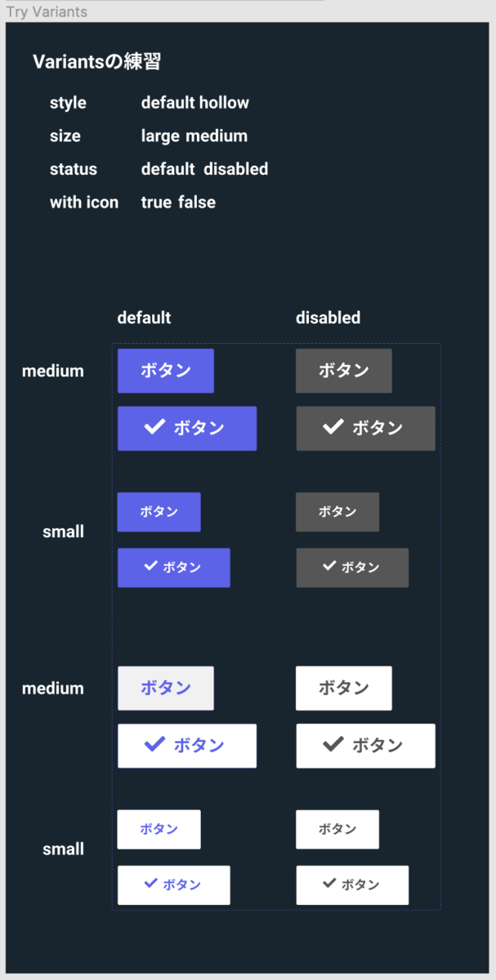This screenshot has width=496, height=980.
Task: Click small purple filled ボタン button without icon
Action: pos(159,512)
